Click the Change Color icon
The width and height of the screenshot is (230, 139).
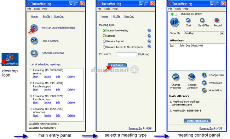click(x=204, y=75)
